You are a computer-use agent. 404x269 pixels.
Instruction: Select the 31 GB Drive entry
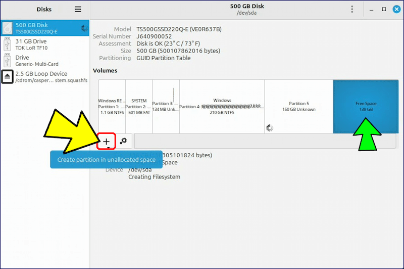click(x=45, y=44)
